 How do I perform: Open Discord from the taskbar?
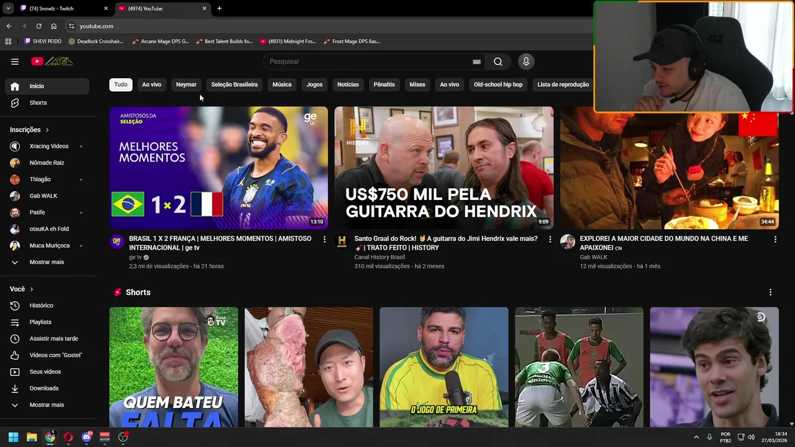(86, 437)
